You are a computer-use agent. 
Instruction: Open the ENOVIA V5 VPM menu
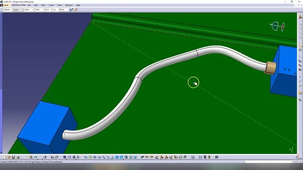coord(19,5)
